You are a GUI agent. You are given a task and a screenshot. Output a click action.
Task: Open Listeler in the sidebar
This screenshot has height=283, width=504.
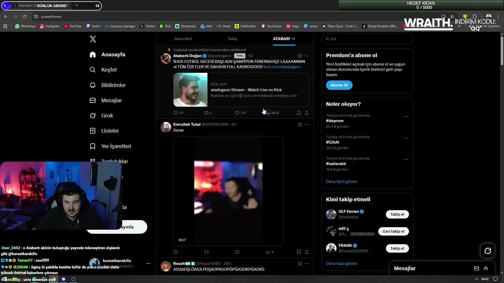[x=104, y=130]
